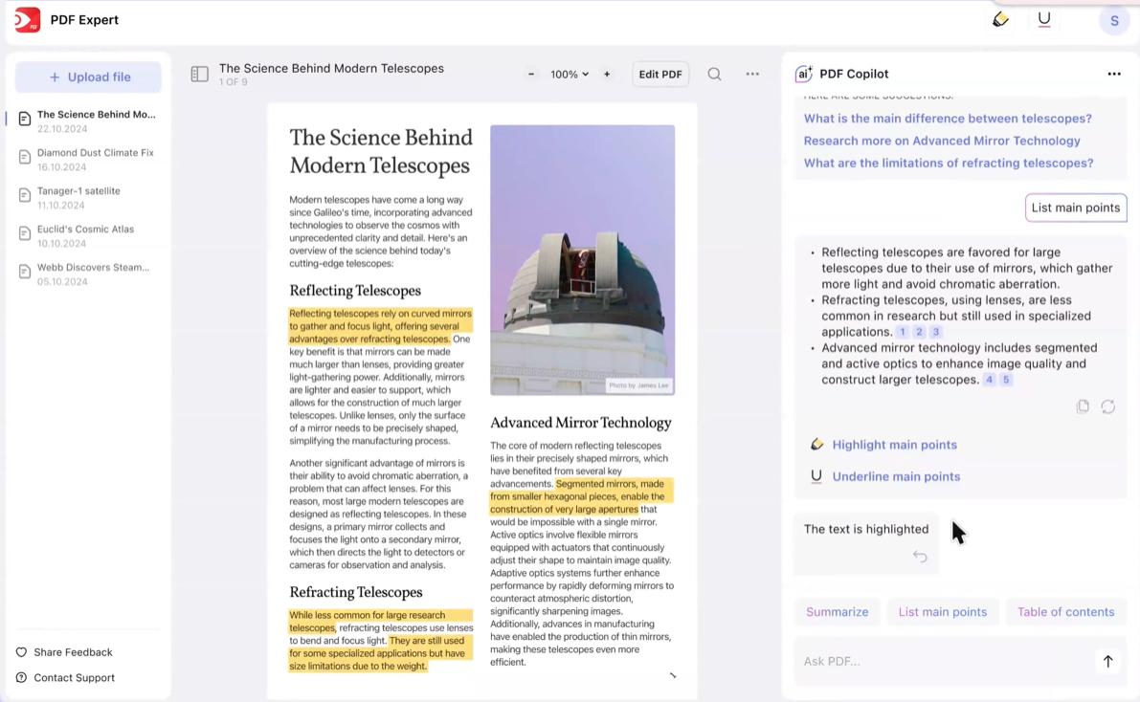Open citation reference 1
This screenshot has height=702, width=1140.
(903, 332)
